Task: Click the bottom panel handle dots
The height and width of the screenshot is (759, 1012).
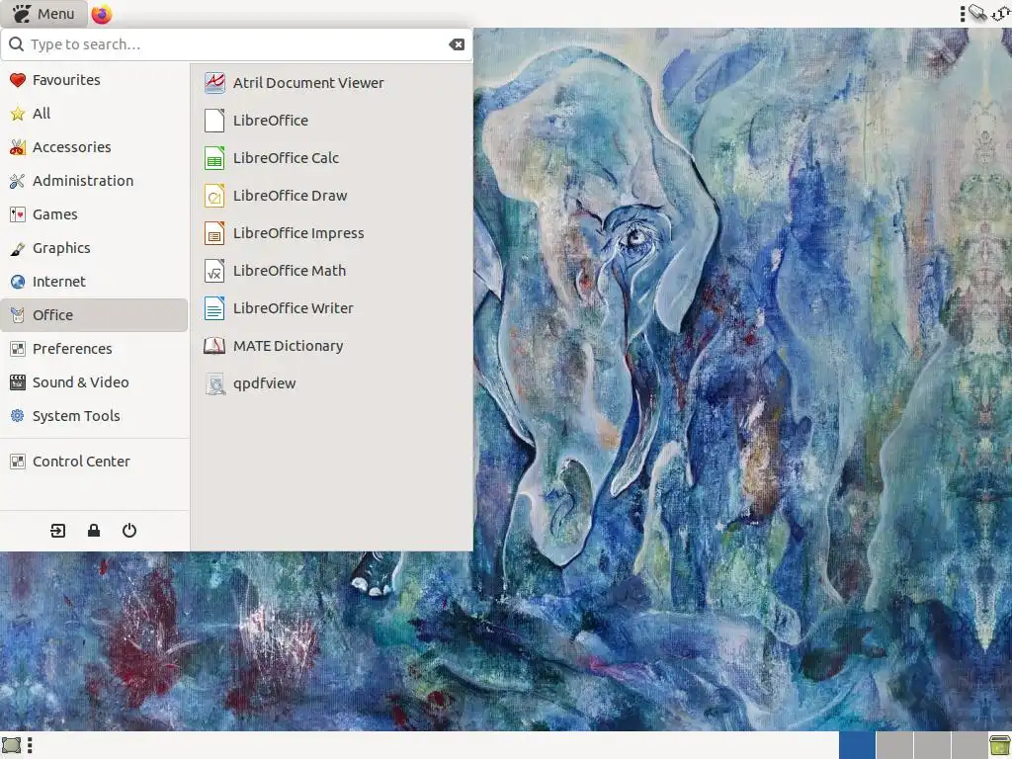Action: 30,745
